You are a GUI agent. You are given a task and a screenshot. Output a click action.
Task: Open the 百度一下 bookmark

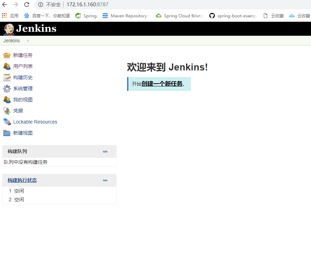(47, 16)
